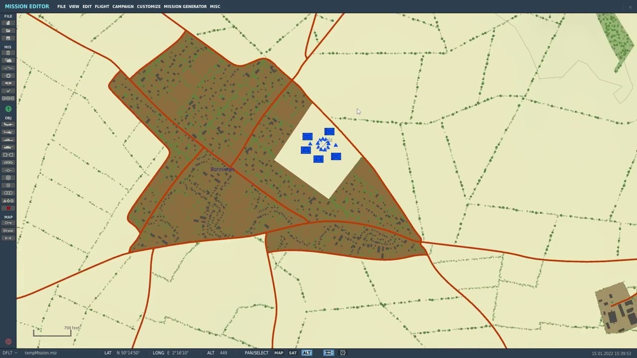Open the status bar settings gear
637x358 pixels.
pos(343,353)
